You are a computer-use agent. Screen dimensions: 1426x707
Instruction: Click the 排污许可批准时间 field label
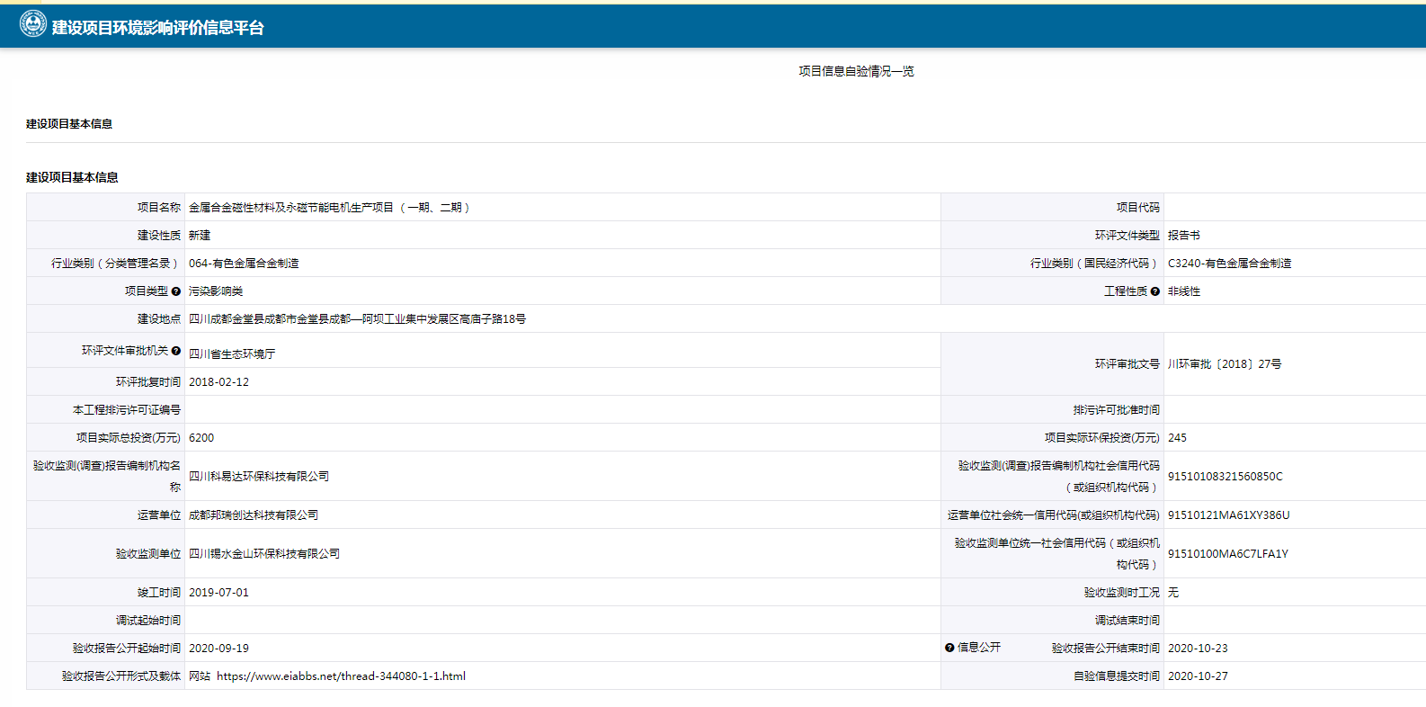(1117, 410)
